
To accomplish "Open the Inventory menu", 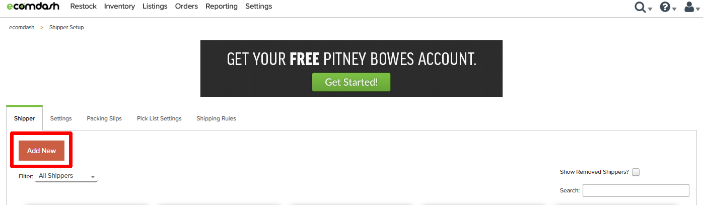I will (119, 7).
